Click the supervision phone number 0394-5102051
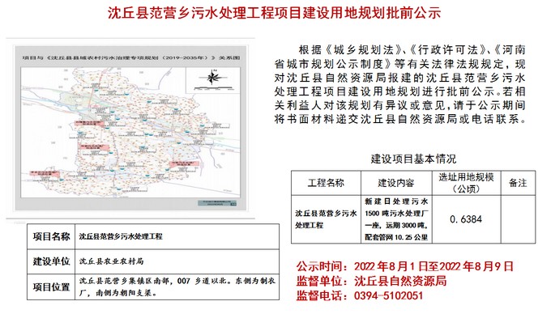The width and height of the screenshot is (551, 314). 389,295
